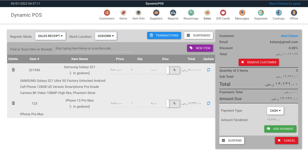Toggle percent discount for Samsung Galaxy S21
Image resolution: width=308 pixels, height=156 pixels.
pos(173,70)
